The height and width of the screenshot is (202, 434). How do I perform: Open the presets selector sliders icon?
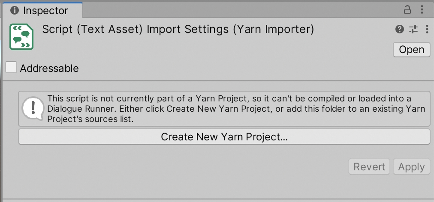(413, 29)
